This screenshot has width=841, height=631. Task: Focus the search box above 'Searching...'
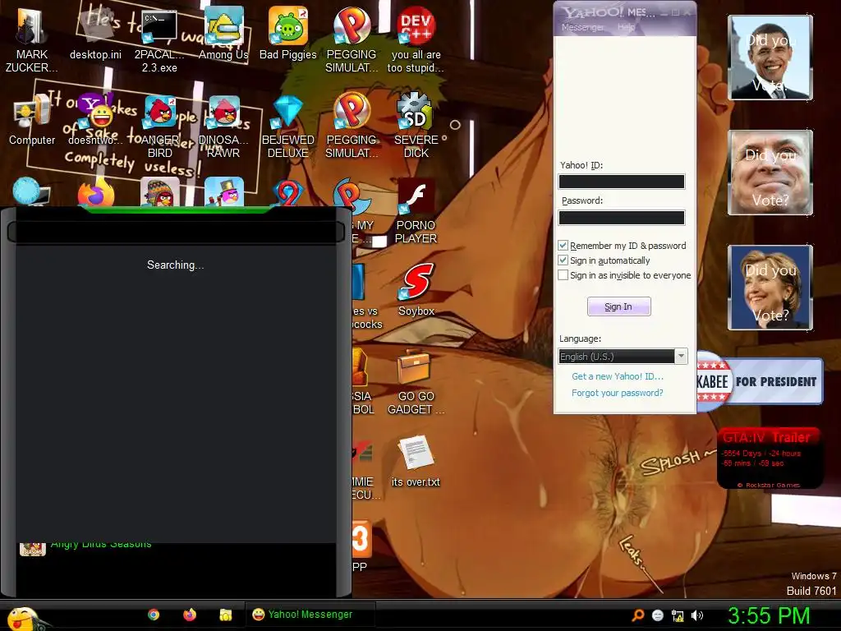(x=176, y=232)
